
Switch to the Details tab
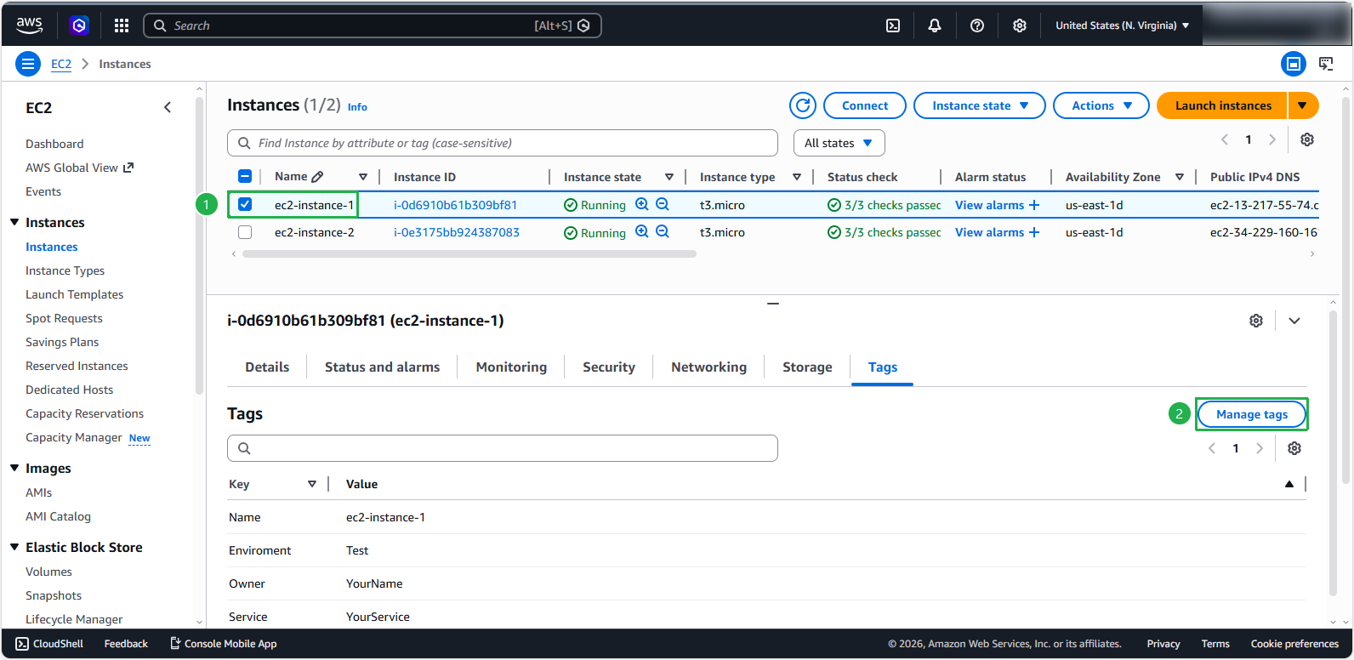267,367
